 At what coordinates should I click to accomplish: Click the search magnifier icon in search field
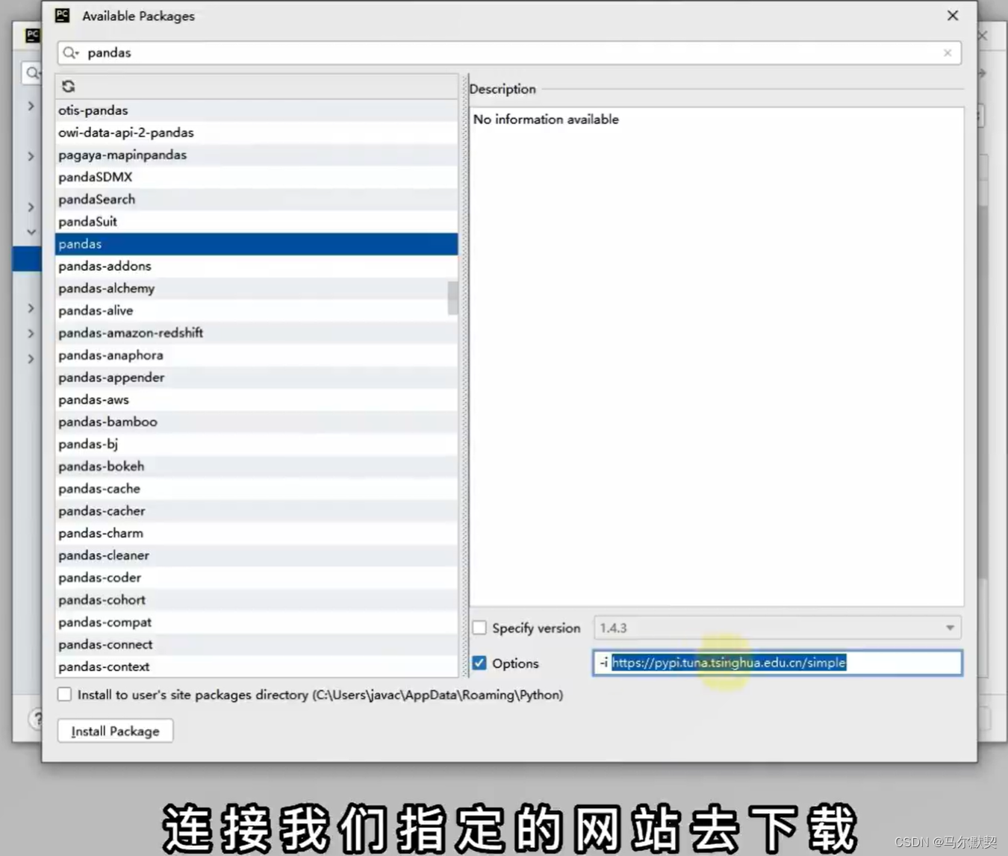(x=70, y=52)
